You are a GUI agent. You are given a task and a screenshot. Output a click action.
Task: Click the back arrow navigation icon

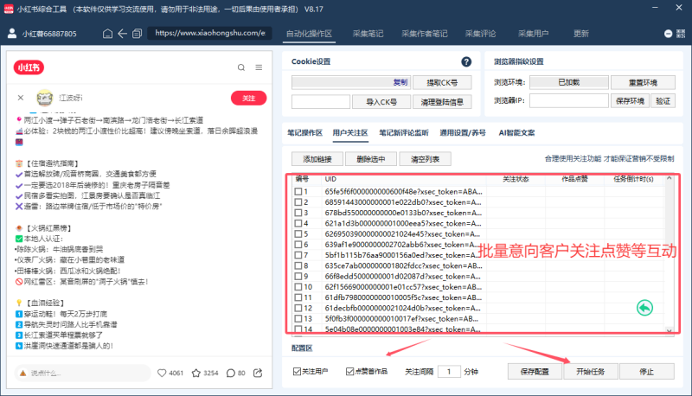122,34
